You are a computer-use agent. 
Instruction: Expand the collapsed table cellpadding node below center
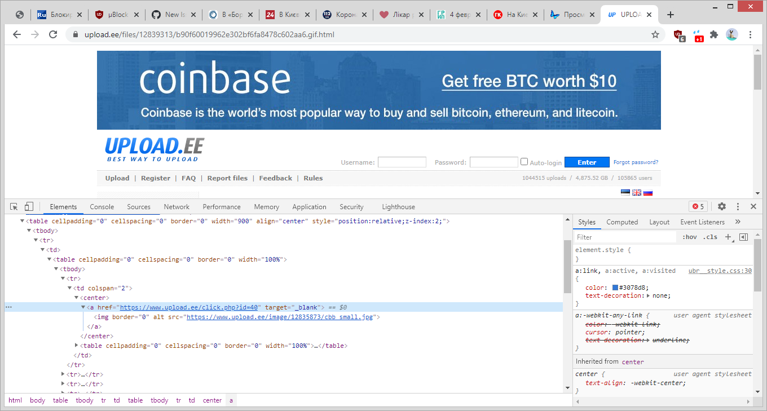(x=77, y=346)
